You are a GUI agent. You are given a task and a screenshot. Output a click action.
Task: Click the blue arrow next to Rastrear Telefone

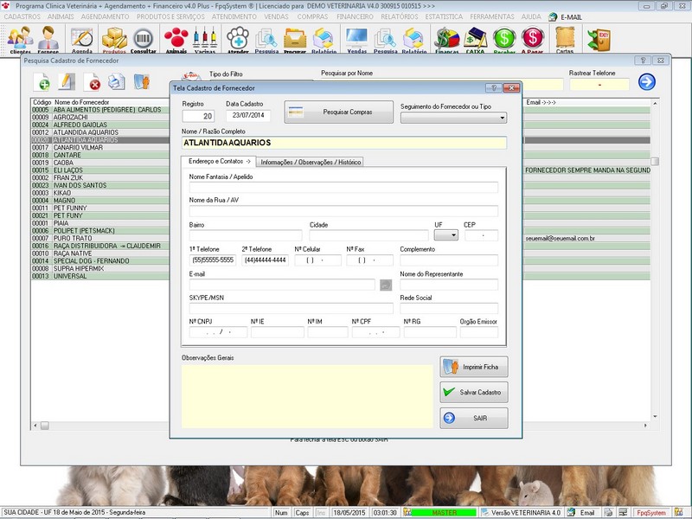tap(647, 82)
